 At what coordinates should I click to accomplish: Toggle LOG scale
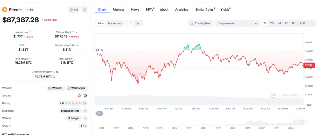[302, 23]
